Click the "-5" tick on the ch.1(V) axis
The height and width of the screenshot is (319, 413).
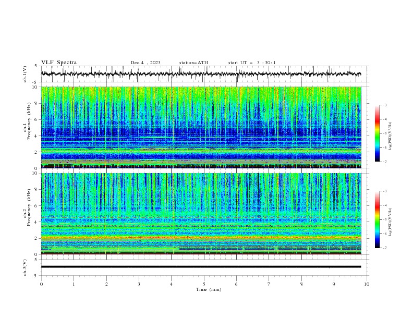35,82
